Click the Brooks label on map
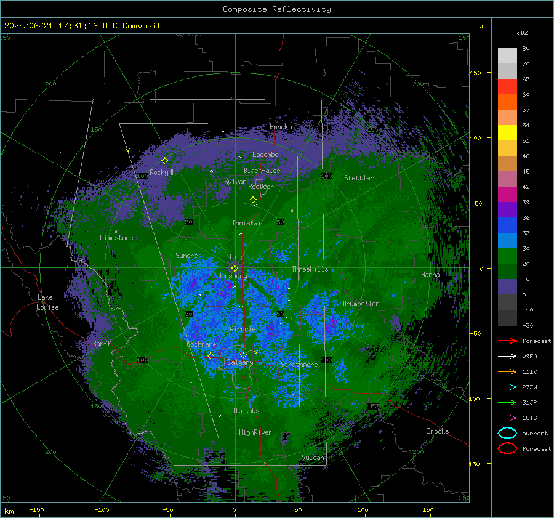Image resolution: width=554 pixels, height=518 pixels. 438,431
